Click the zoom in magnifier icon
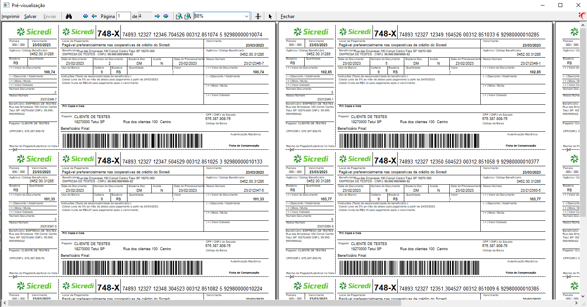 [188, 16]
